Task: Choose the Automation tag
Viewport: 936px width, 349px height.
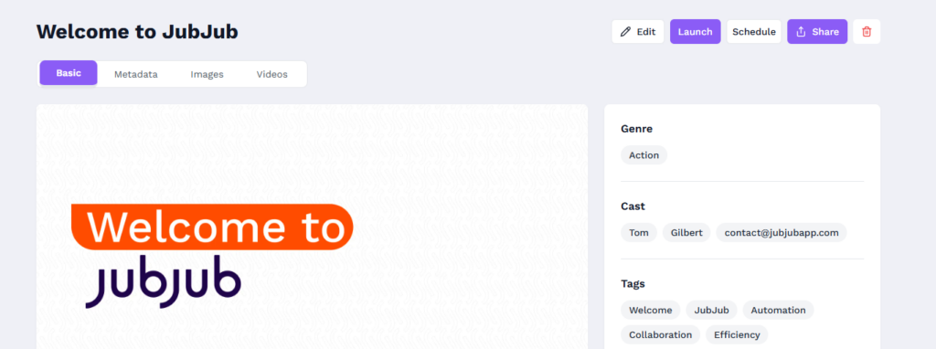Action: tap(779, 311)
